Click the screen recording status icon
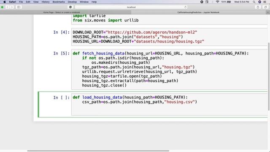Screen dimensions: 270x152 click(202, 2)
